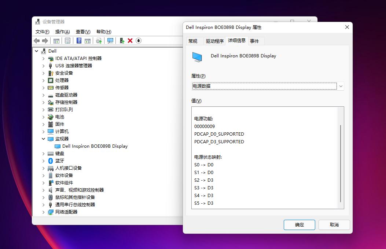Select the S1 -> D0 mapping line
386x249 pixels.
(x=203, y=172)
